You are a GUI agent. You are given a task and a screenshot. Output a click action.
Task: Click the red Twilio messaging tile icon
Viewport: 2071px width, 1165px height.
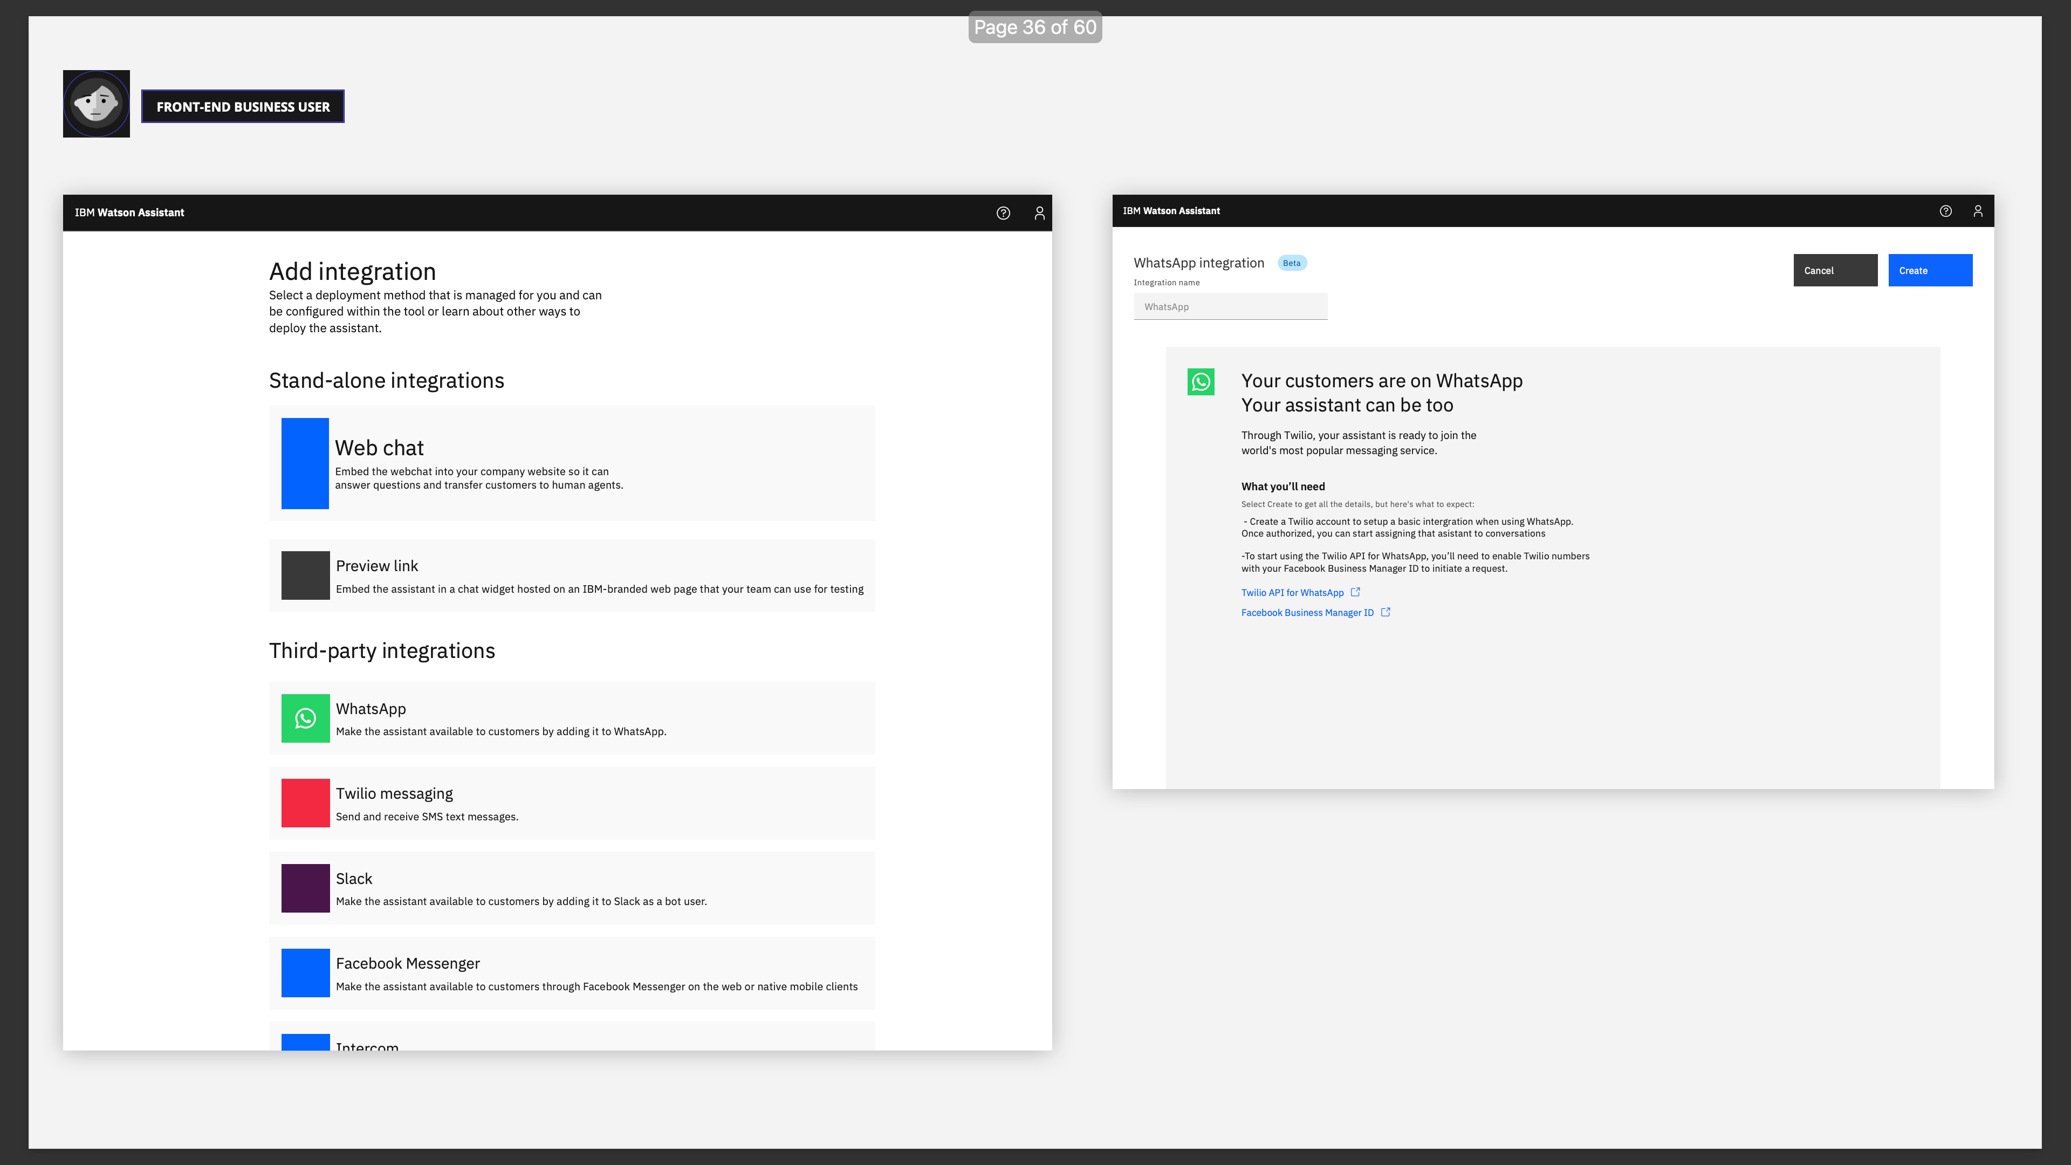[305, 803]
